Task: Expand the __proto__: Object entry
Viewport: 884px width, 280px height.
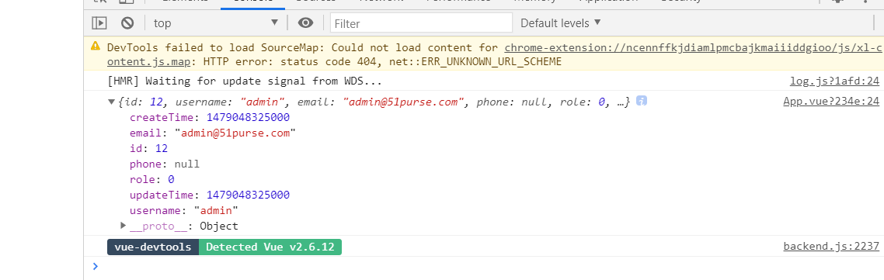Action: (124, 226)
